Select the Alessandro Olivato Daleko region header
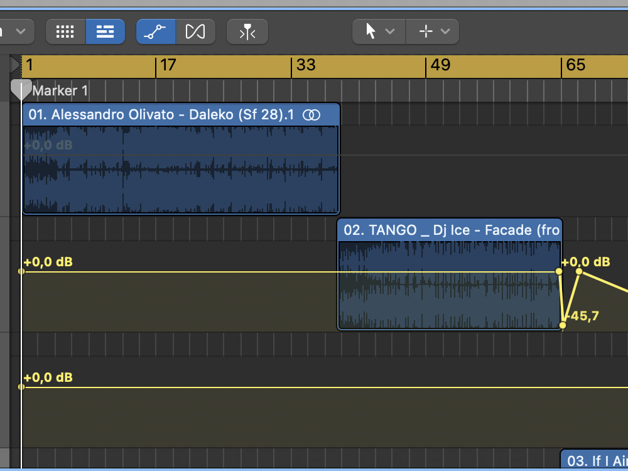Screen dimensions: 628x471 point(181,115)
